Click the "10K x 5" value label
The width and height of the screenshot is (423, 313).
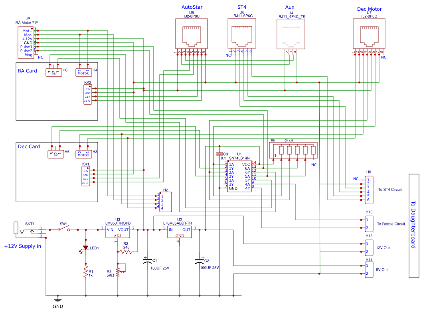click(x=288, y=141)
